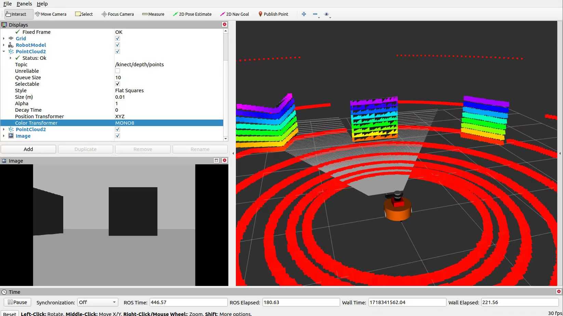
Task: Expand the Grid display tree item
Action: coord(4,39)
